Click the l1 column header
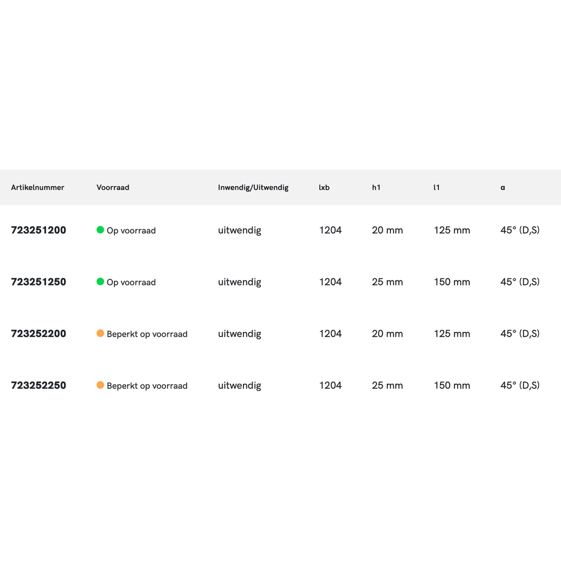Image resolution: width=561 pixels, height=561 pixels. tap(436, 187)
